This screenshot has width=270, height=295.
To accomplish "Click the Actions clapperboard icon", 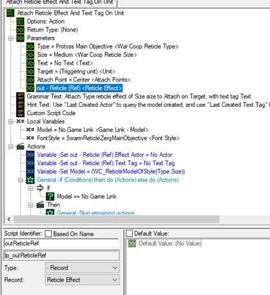I will [x=21, y=147].
